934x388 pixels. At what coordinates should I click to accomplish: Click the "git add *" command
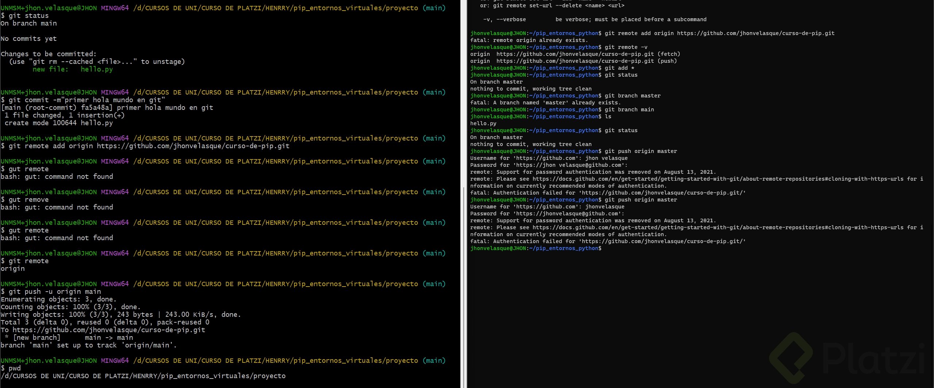(620, 68)
